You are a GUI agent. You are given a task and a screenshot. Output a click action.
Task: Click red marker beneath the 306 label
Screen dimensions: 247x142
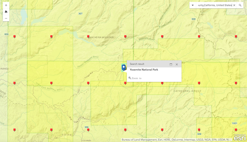[88, 130]
